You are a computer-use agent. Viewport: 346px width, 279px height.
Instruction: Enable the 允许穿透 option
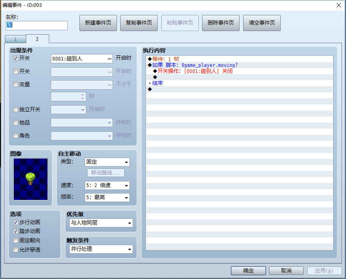coord(15,250)
